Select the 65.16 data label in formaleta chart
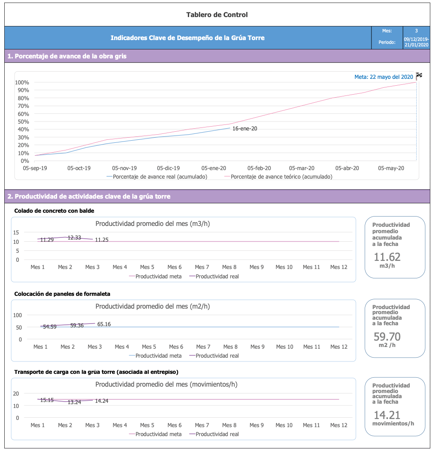 [x=104, y=324]
